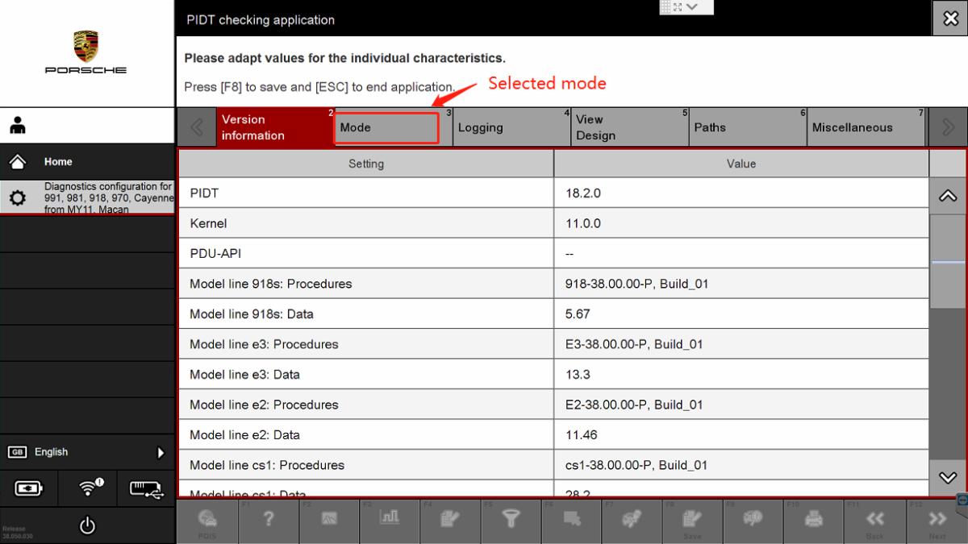The height and width of the screenshot is (544, 968).
Task: Click the Setting column header
Action: coord(366,164)
